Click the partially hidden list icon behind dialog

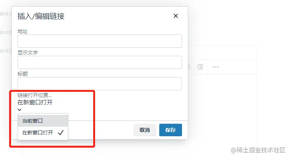[x=189, y=67]
